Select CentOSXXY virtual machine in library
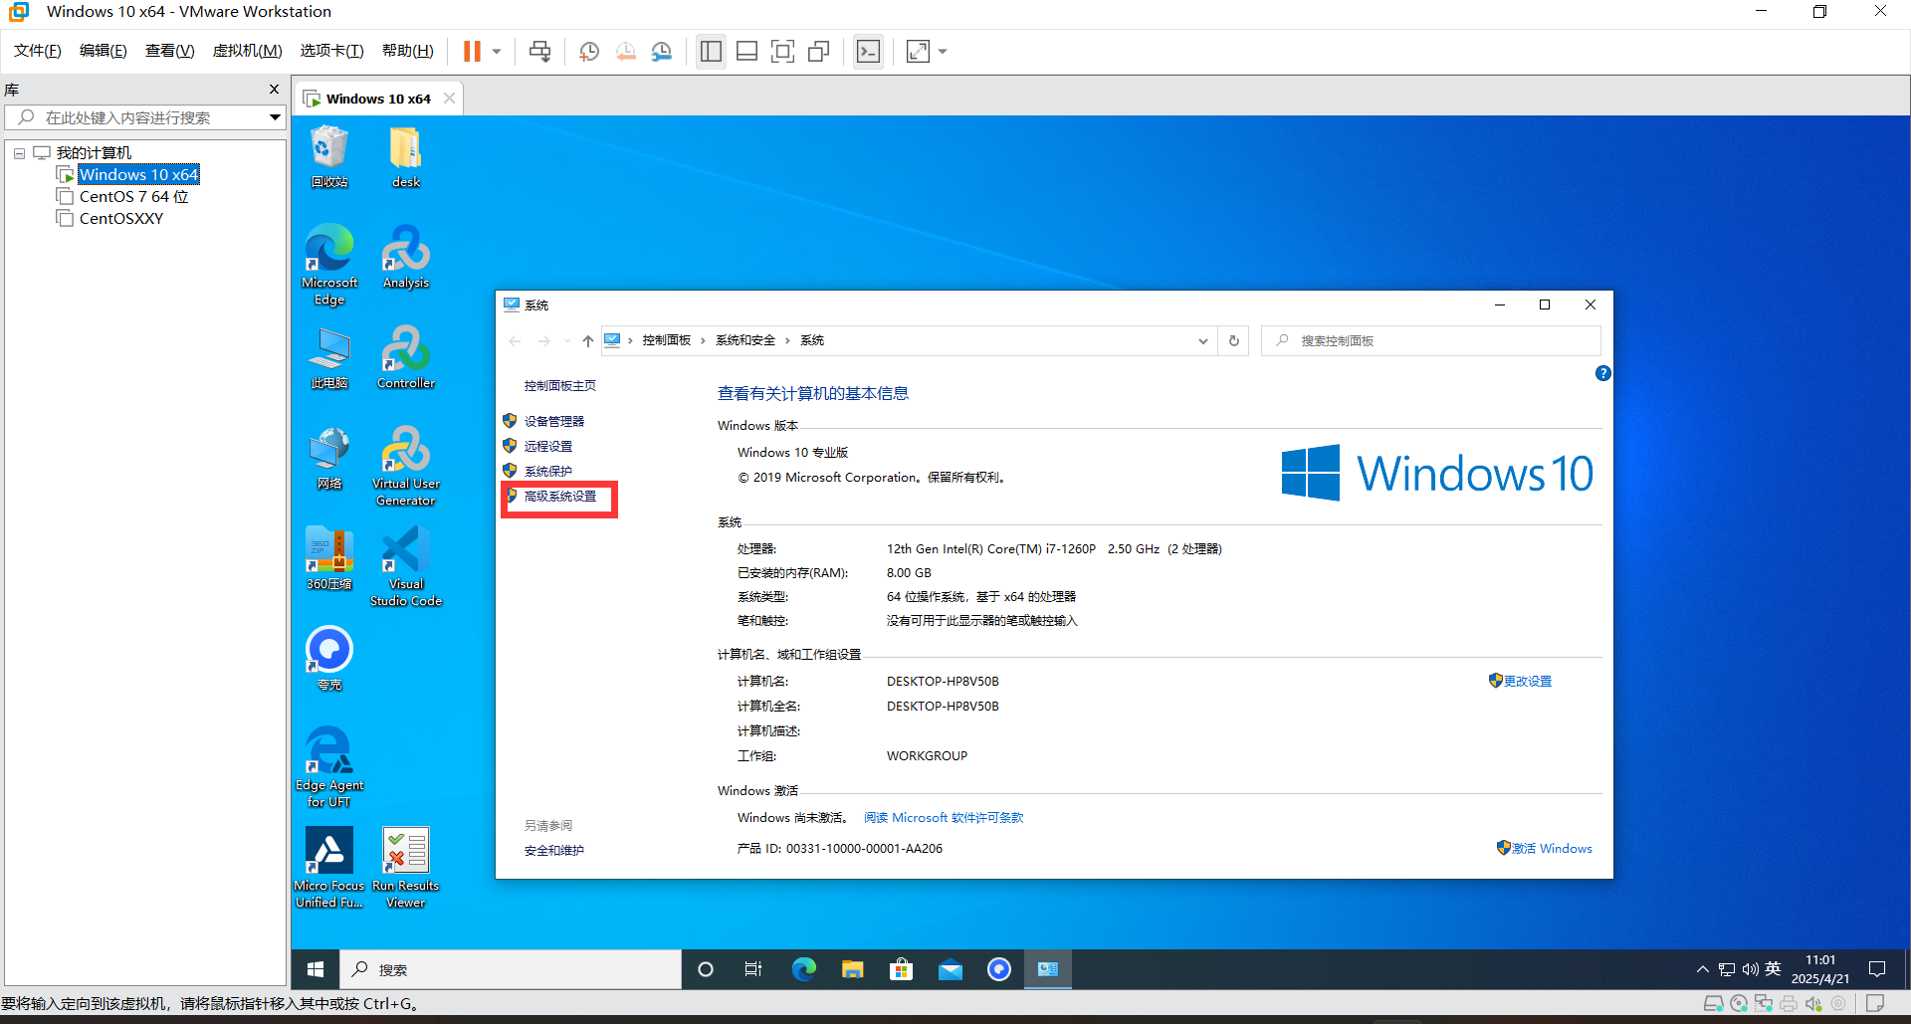 click(120, 218)
